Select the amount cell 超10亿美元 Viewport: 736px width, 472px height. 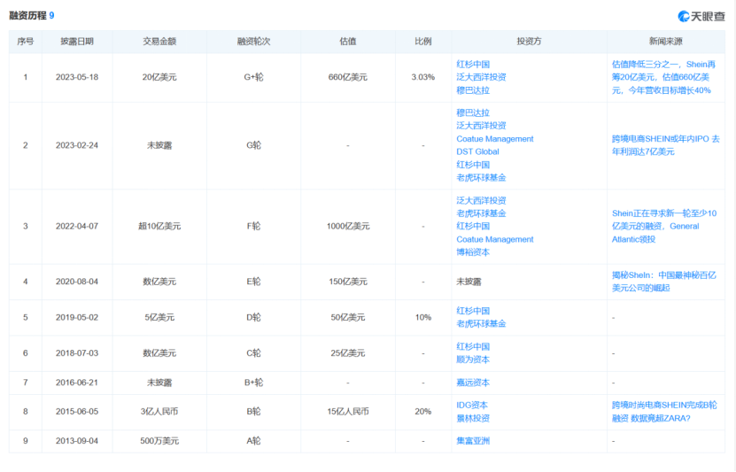point(159,226)
